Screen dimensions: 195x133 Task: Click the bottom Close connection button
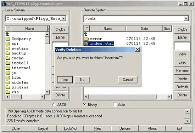coord(16,128)
